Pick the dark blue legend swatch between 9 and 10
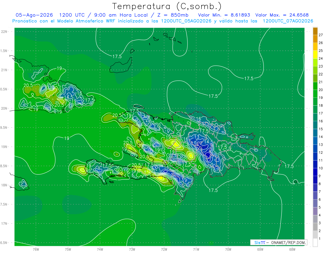Image resolution: width=328 pixels, height=253 pixels. 315,172
